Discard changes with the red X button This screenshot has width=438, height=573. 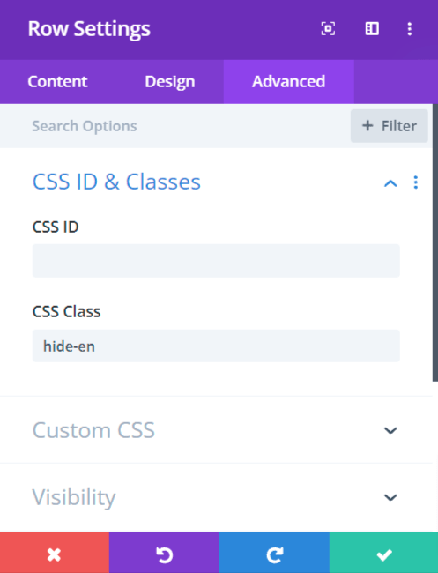(x=55, y=553)
